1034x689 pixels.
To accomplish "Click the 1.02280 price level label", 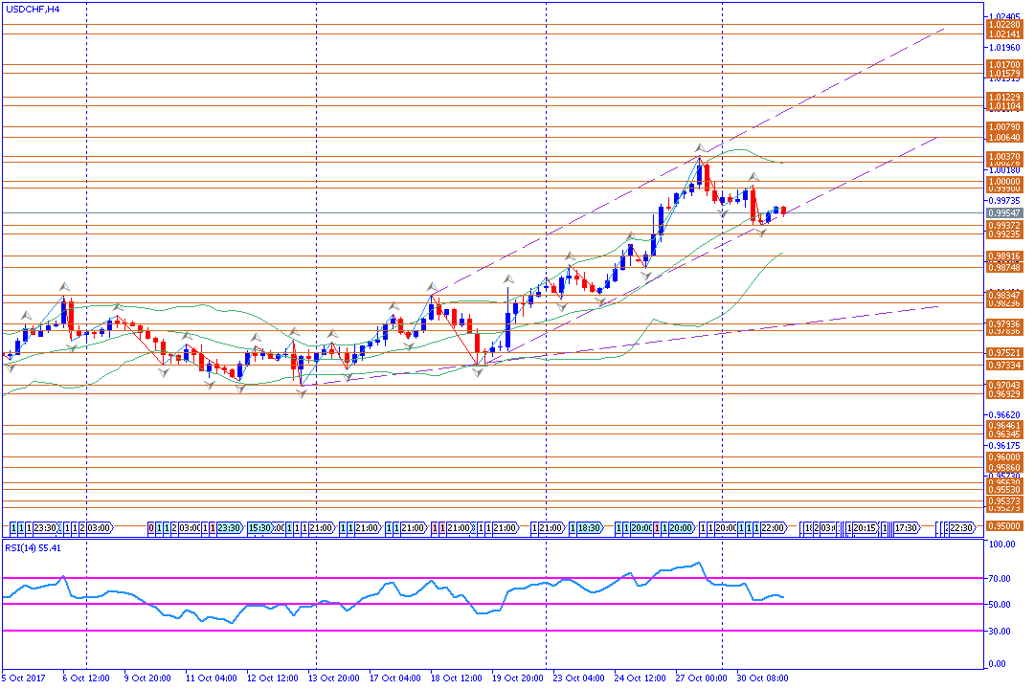I will click(x=1004, y=25).
